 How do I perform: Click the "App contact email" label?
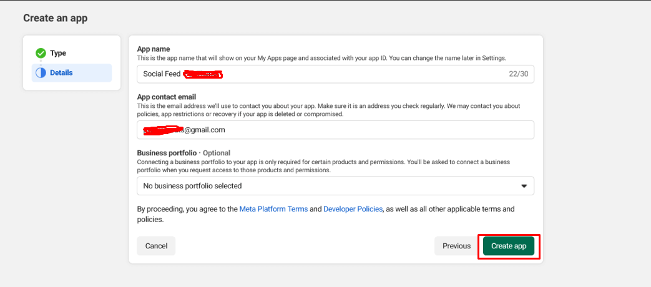point(167,97)
